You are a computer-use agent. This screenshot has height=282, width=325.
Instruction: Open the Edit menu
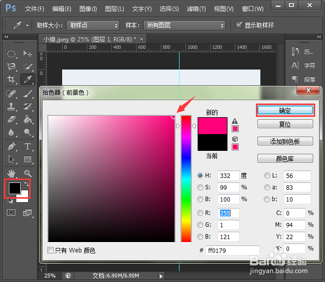(62, 9)
